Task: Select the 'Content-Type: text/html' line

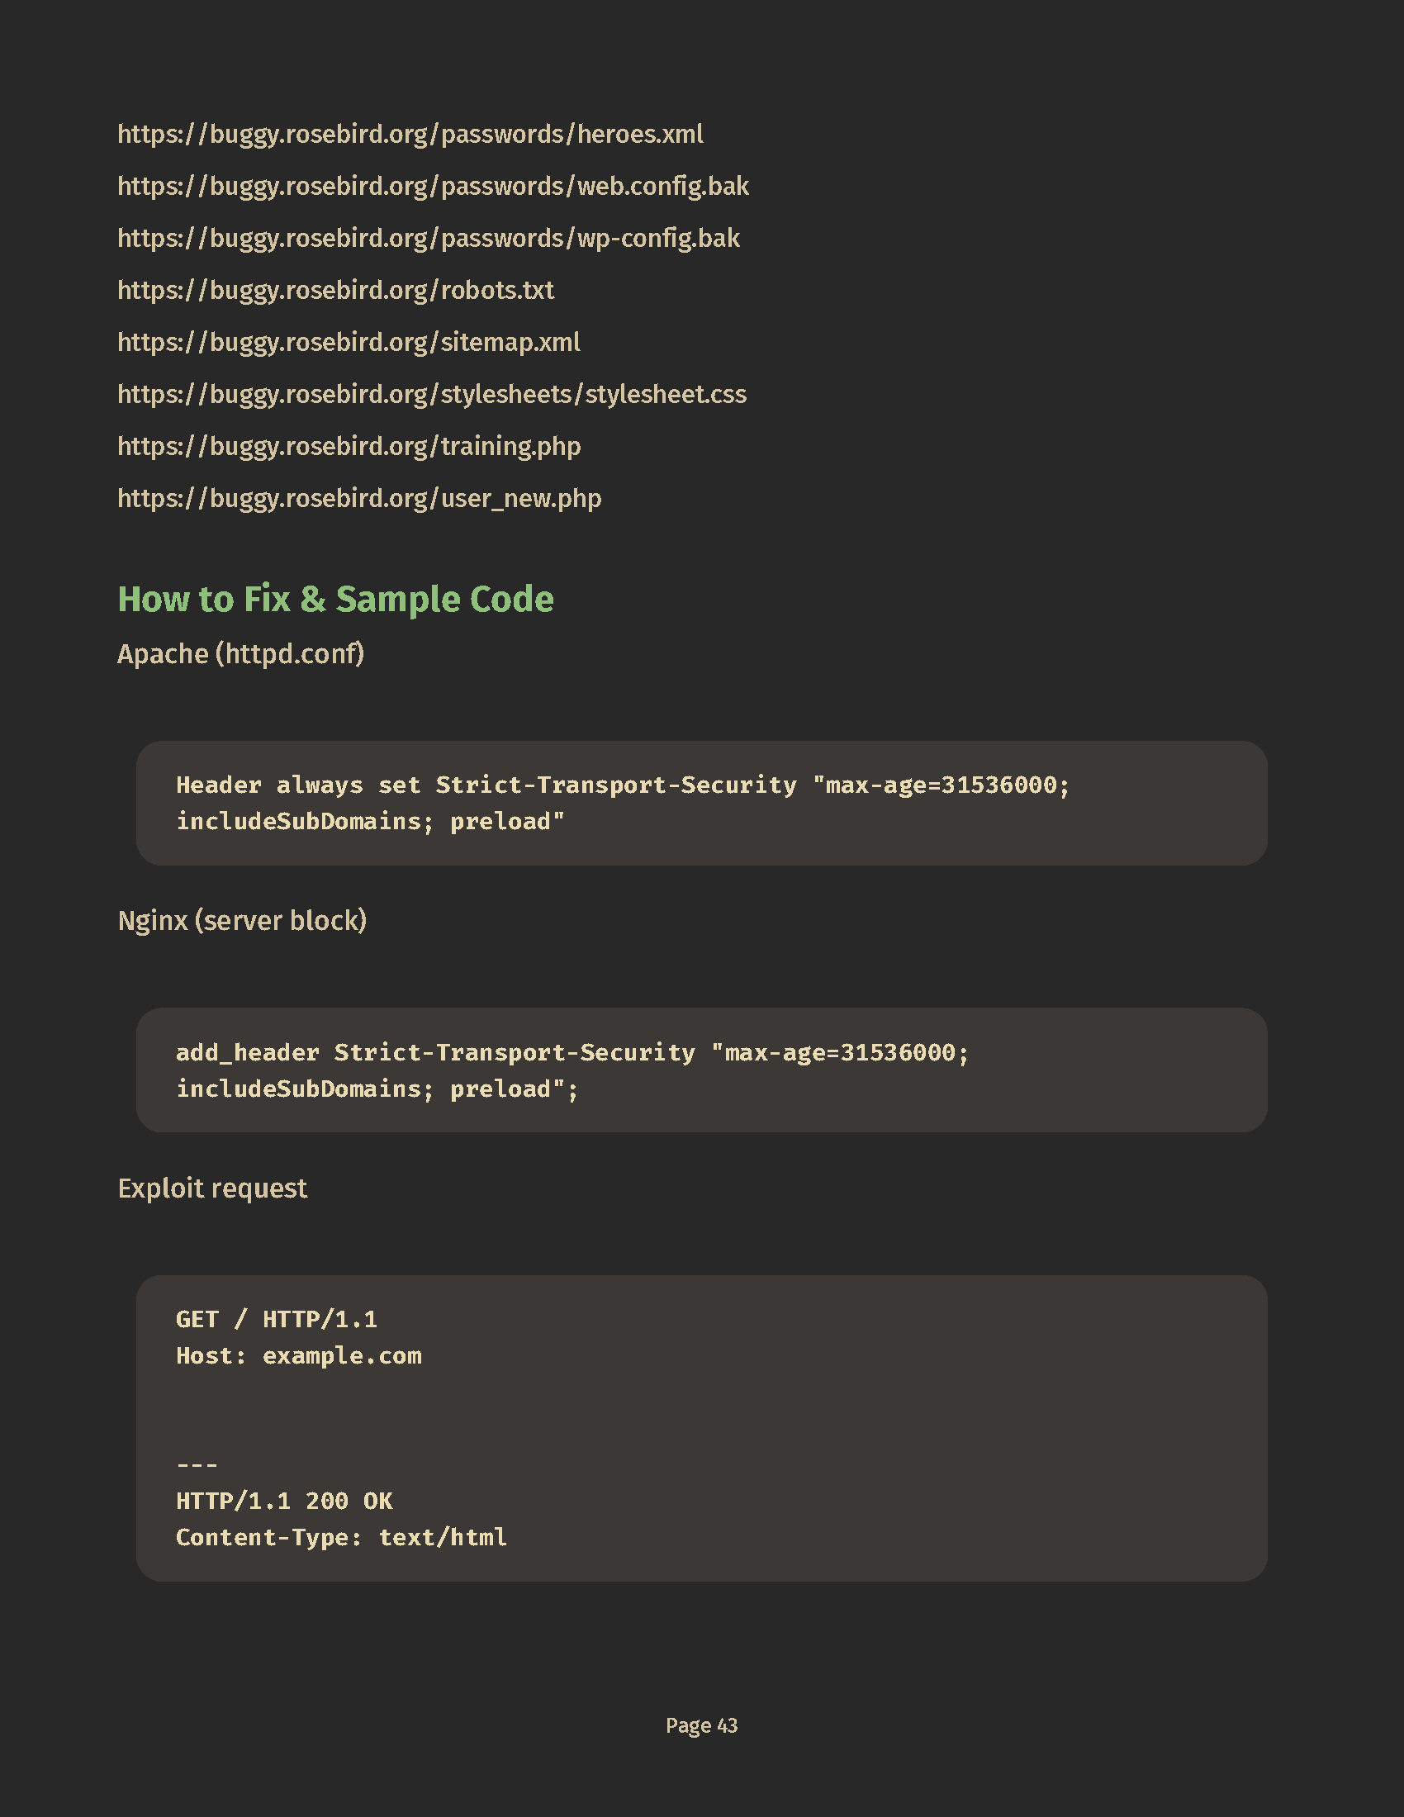Action: (x=341, y=1538)
